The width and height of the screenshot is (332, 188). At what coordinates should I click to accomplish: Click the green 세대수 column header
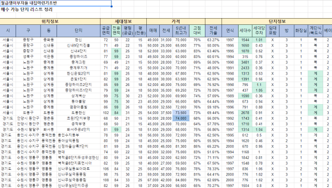click(x=245, y=31)
